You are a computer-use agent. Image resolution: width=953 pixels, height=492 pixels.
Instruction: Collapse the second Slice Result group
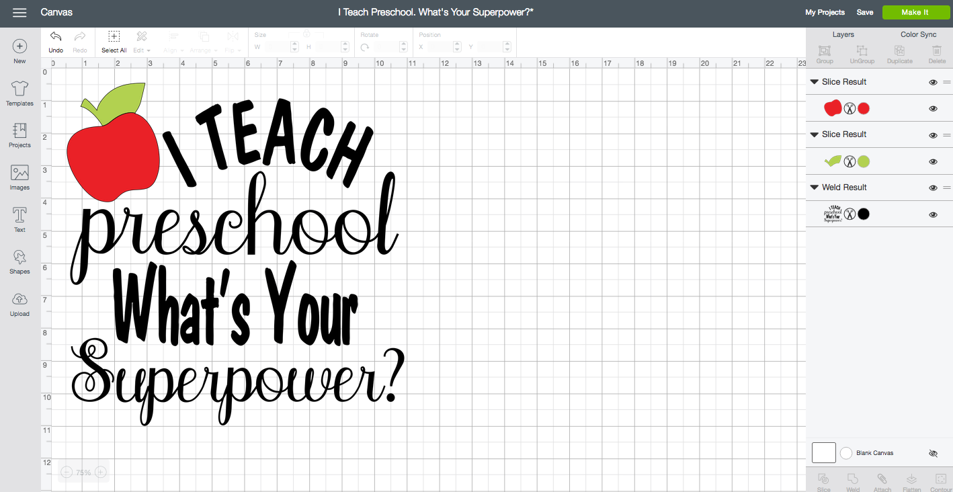point(815,134)
